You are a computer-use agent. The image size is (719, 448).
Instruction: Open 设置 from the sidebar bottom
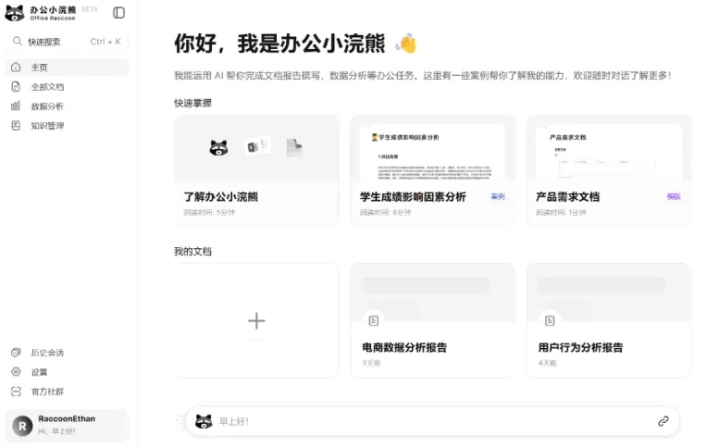tap(39, 372)
